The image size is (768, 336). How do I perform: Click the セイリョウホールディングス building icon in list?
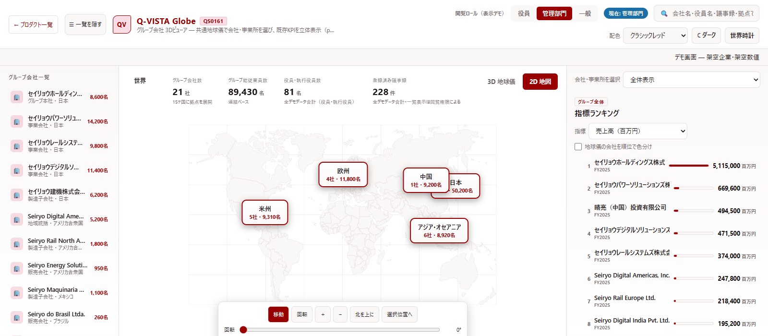[17, 97]
